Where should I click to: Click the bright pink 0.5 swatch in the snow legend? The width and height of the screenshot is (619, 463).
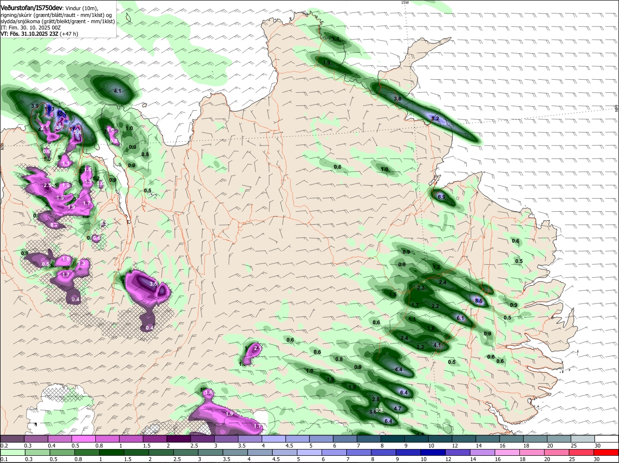point(83,438)
